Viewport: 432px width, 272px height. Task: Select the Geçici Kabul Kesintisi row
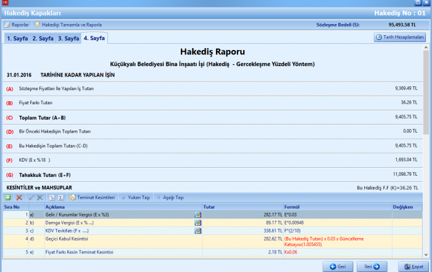(x=93, y=238)
